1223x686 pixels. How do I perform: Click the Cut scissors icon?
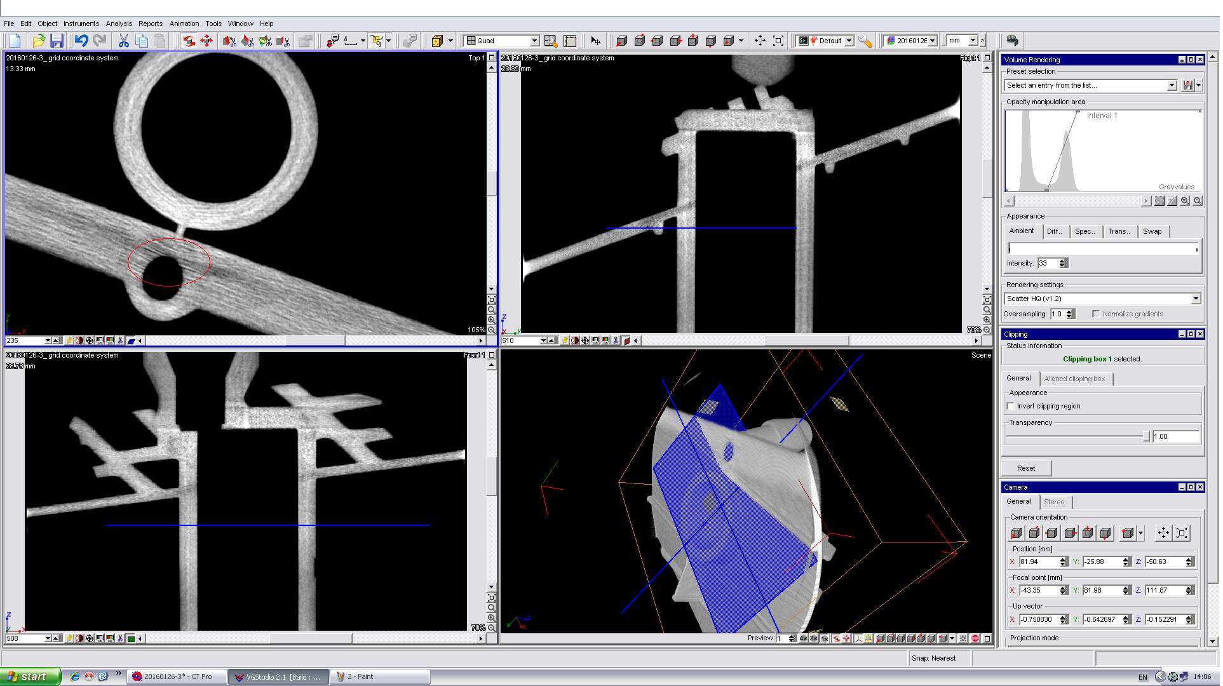[123, 41]
